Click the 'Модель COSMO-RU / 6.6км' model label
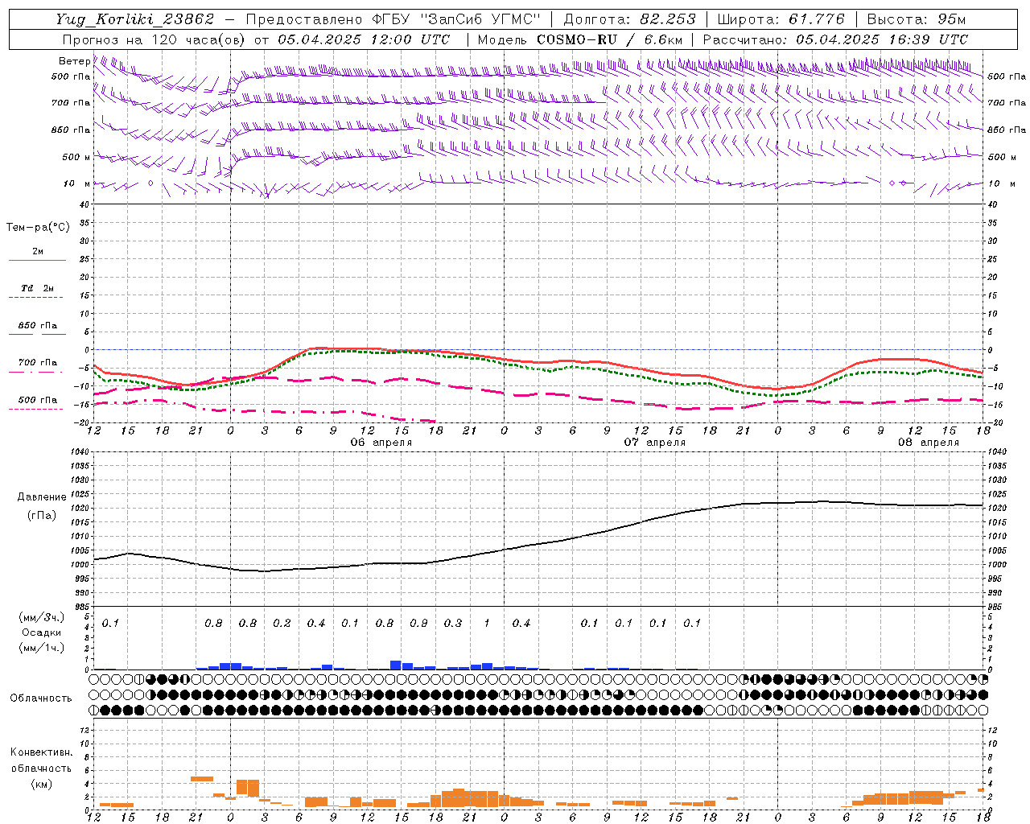The height and width of the screenshot is (824, 1030). coord(580,39)
